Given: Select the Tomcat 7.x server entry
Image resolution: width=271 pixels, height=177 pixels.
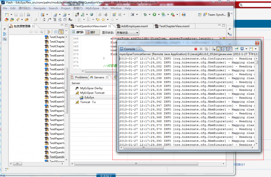Looking at the screenshot, I should [x=88, y=102].
